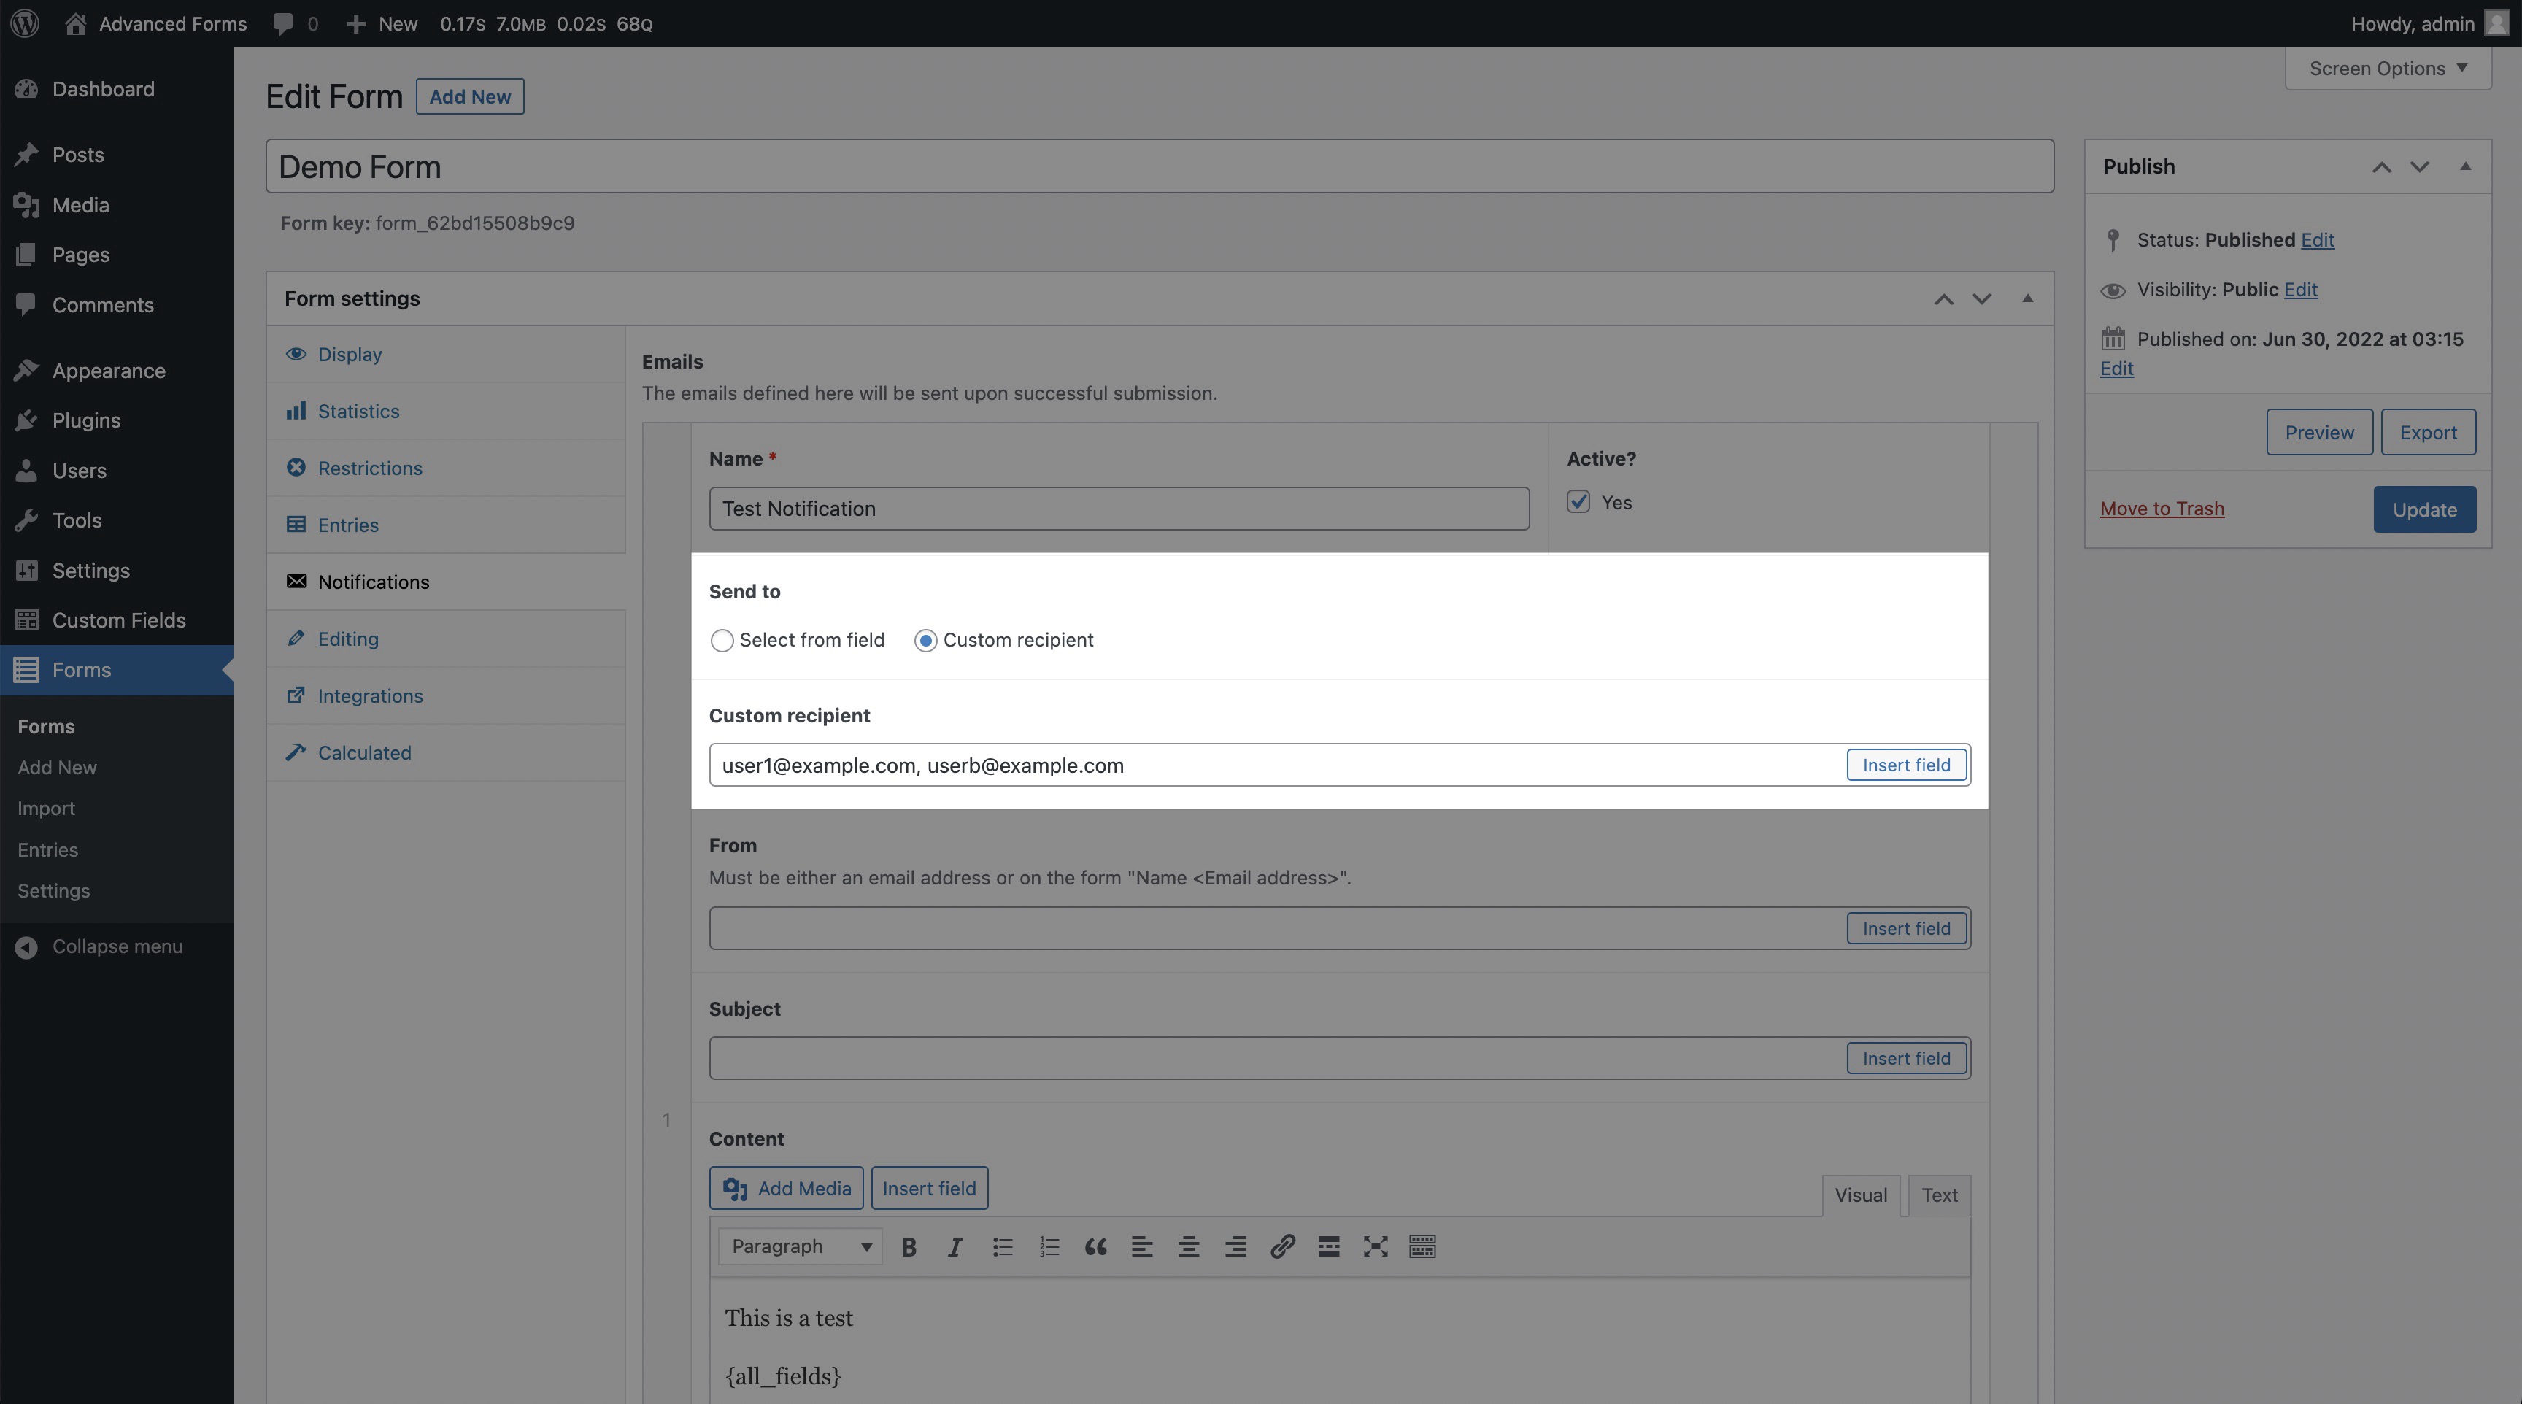Click the Blockquote icon
This screenshot has width=2522, height=1404.
click(x=1095, y=1246)
